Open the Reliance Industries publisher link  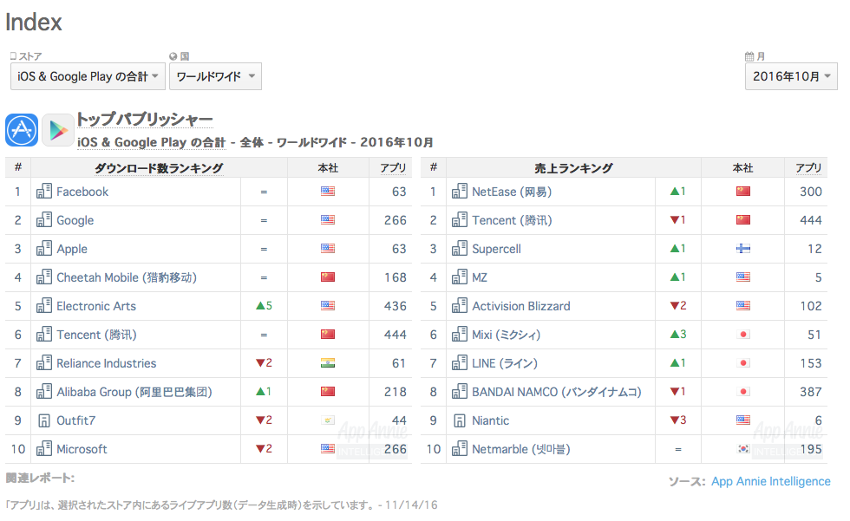point(106,363)
